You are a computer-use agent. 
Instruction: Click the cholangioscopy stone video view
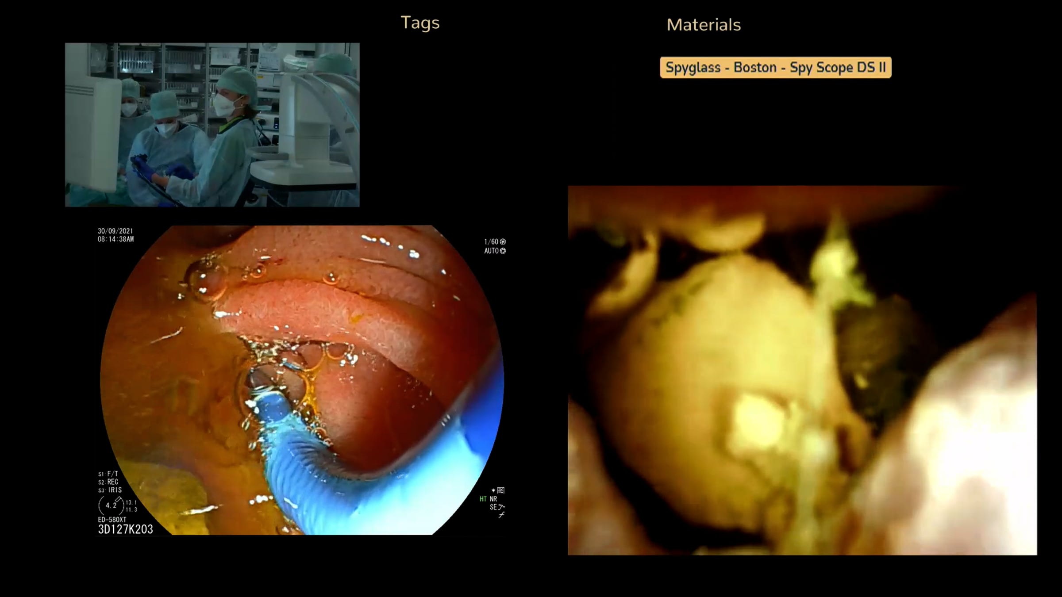tap(802, 371)
